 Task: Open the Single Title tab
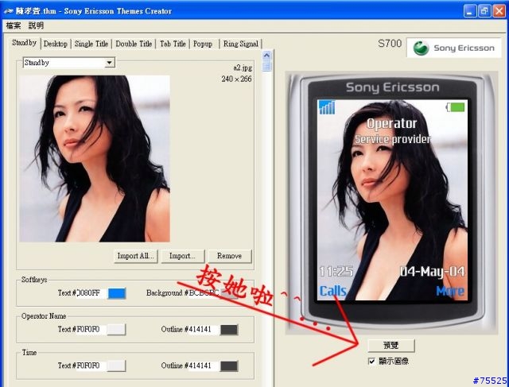click(x=91, y=44)
